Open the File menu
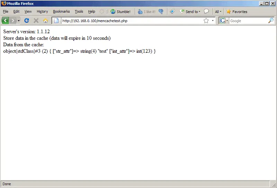This screenshot has height=188, width=277. click(6, 11)
